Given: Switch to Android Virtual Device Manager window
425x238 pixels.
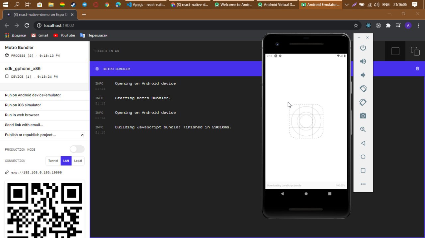Looking at the screenshot, I should [x=277, y=5].
